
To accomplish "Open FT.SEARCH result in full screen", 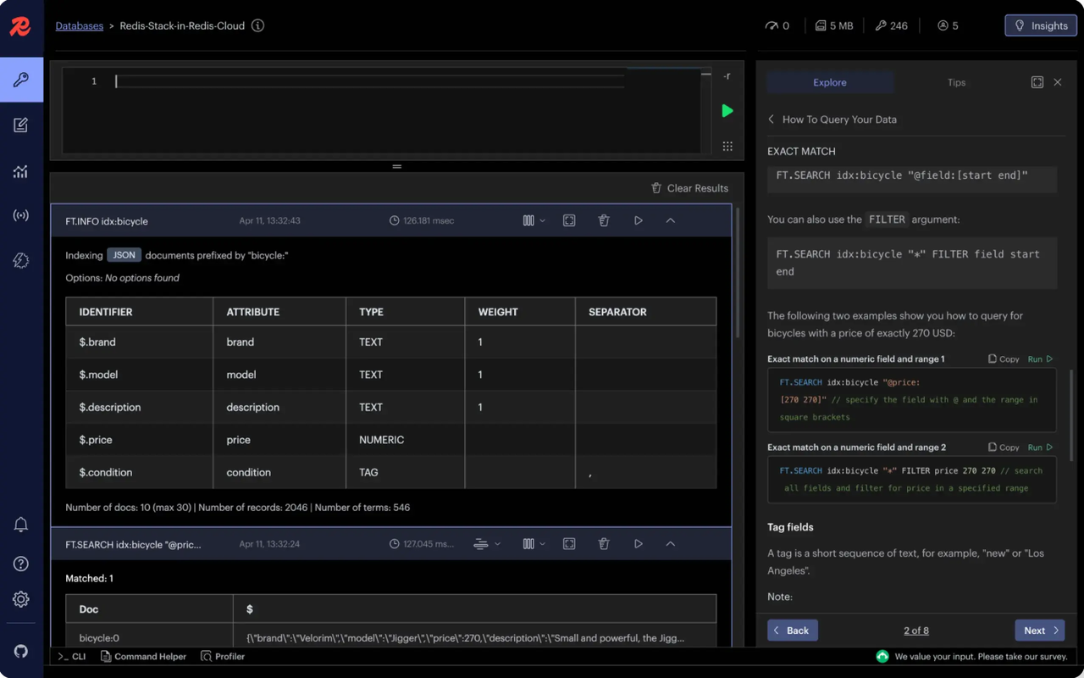I will [569, 544].
